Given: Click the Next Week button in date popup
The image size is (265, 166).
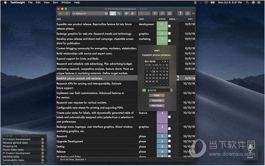Looking at the screenshot, I should pos(157,106).
